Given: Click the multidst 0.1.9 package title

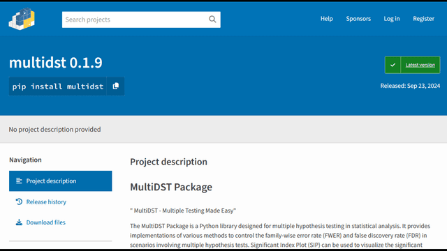Looking at the screenshot, I should (x=56, y=63).
